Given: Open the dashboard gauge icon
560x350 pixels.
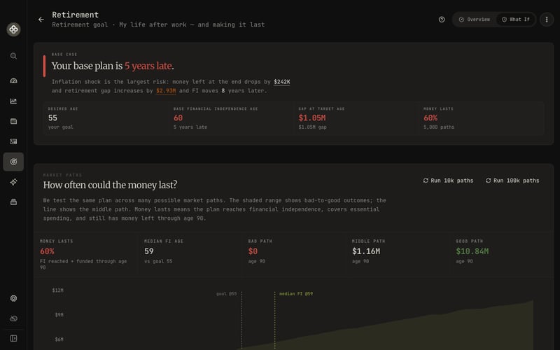Looking at the screenshot, I should click(x=13, y=80).
